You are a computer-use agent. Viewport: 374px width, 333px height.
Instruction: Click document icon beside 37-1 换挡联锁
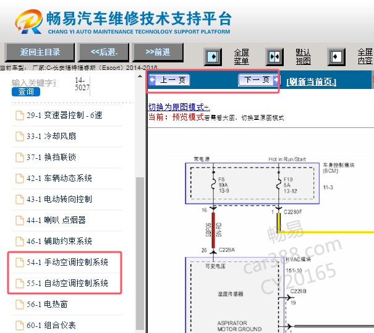pos(20,158)
